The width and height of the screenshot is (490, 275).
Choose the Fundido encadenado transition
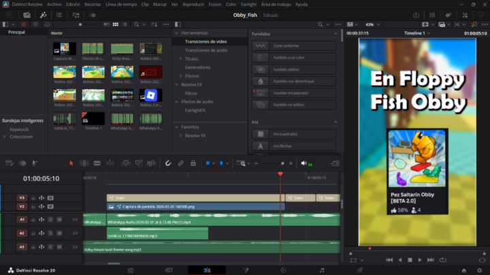click(x=294, y=93)
